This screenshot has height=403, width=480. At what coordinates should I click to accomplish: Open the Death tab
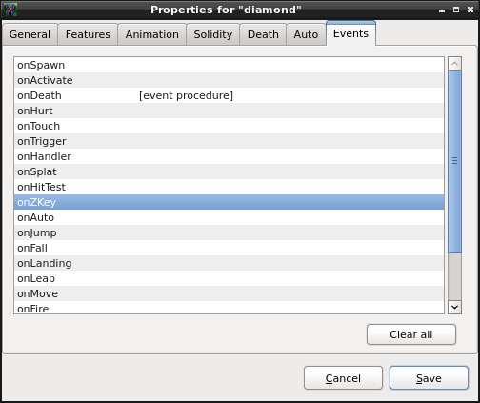(x=263, y=34)
